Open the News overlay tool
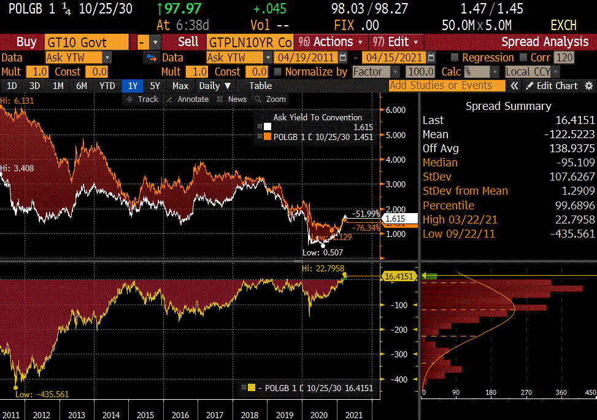This screenshot has height=420, width=597. (231, 99)
